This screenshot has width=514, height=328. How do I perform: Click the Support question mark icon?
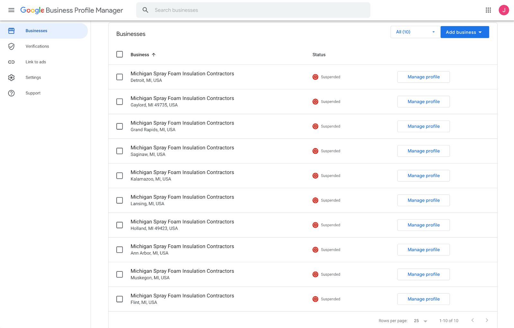11,93
